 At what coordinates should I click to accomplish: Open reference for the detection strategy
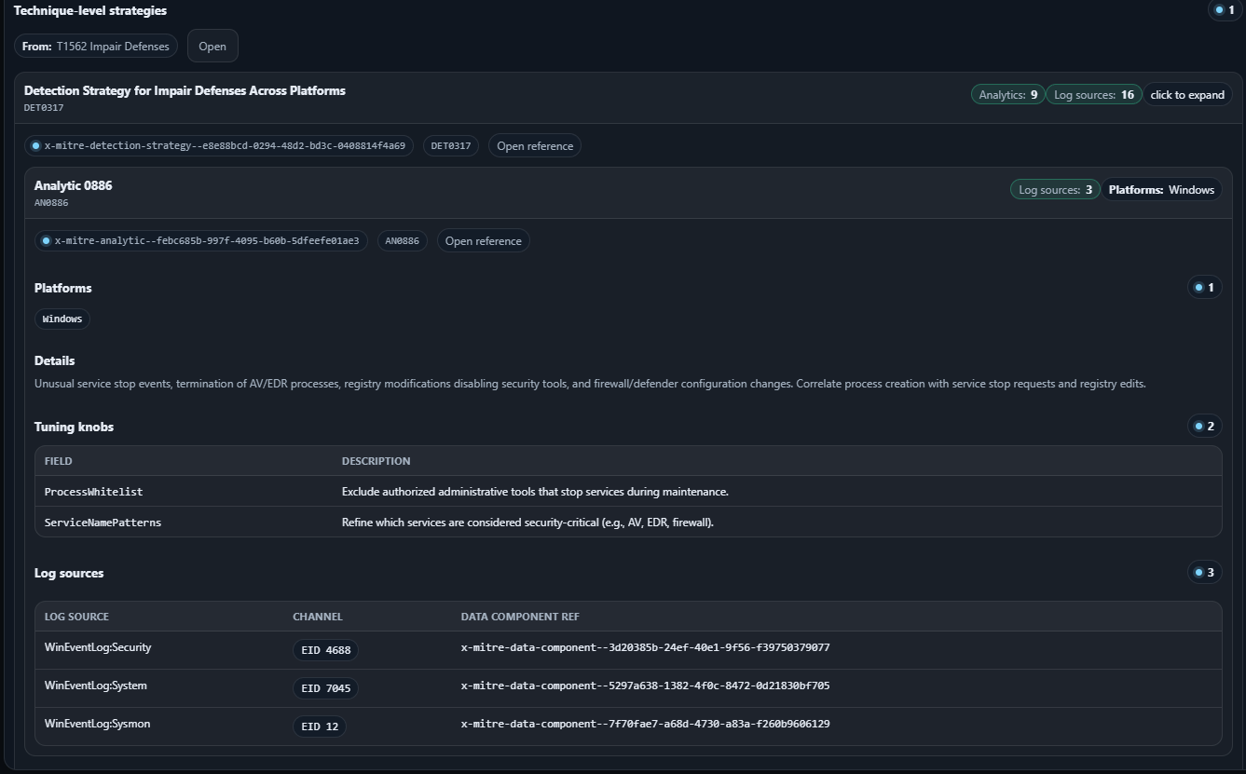coord(534,146)
